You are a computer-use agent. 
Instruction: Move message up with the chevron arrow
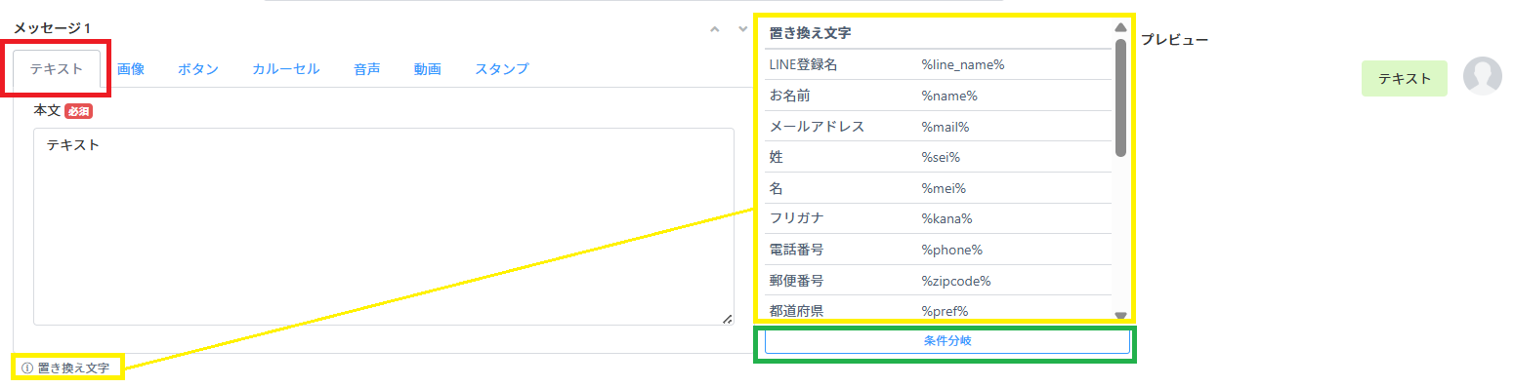pos(716,28)
